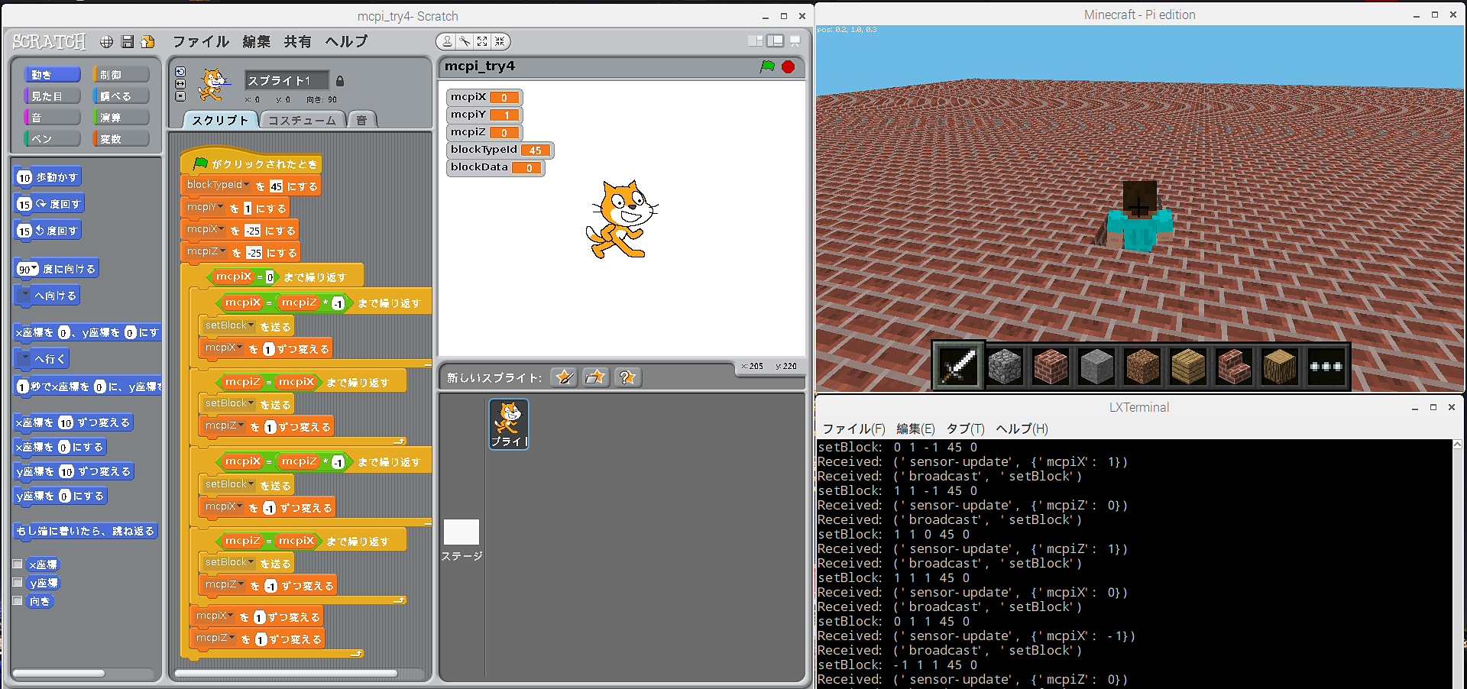Stop all scripts with red stop button
The width and height of the screenshot is (1467, 689).
pyautogui.click(x=789, y=66)
